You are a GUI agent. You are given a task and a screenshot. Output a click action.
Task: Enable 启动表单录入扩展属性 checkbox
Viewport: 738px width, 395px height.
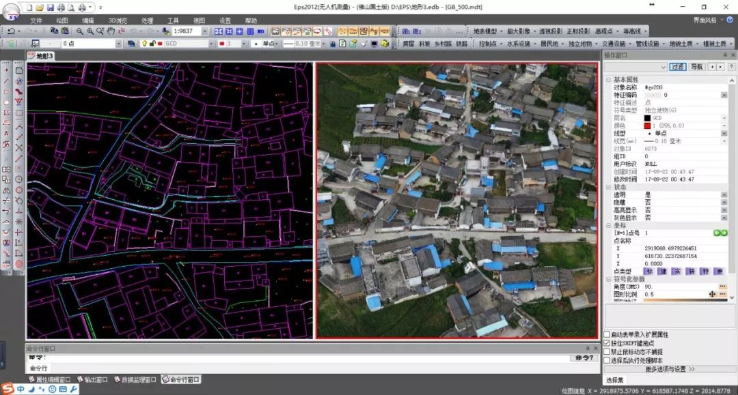coord(607,334)
